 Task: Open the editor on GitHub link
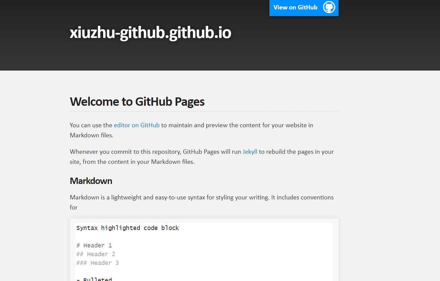click(x=137, y=125)
